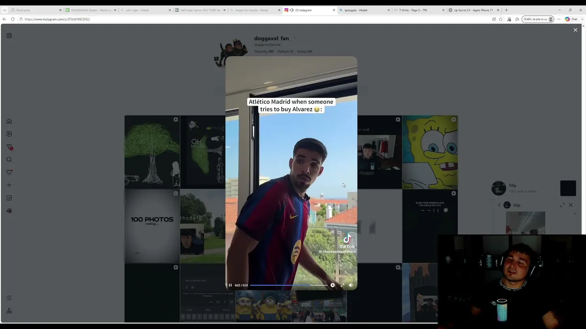Open the favorites list icon
The height and width of the screenshot is (329, 586).
tap(517, 19)
